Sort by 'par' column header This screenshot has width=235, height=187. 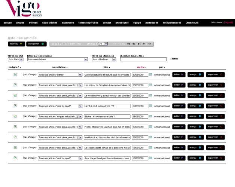pyautogui.click(x=162, y=67)
